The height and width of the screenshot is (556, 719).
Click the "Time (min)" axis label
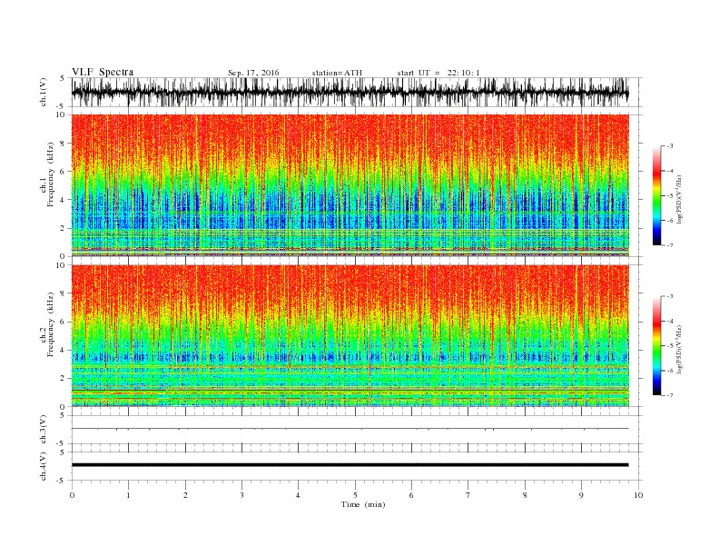363,504
